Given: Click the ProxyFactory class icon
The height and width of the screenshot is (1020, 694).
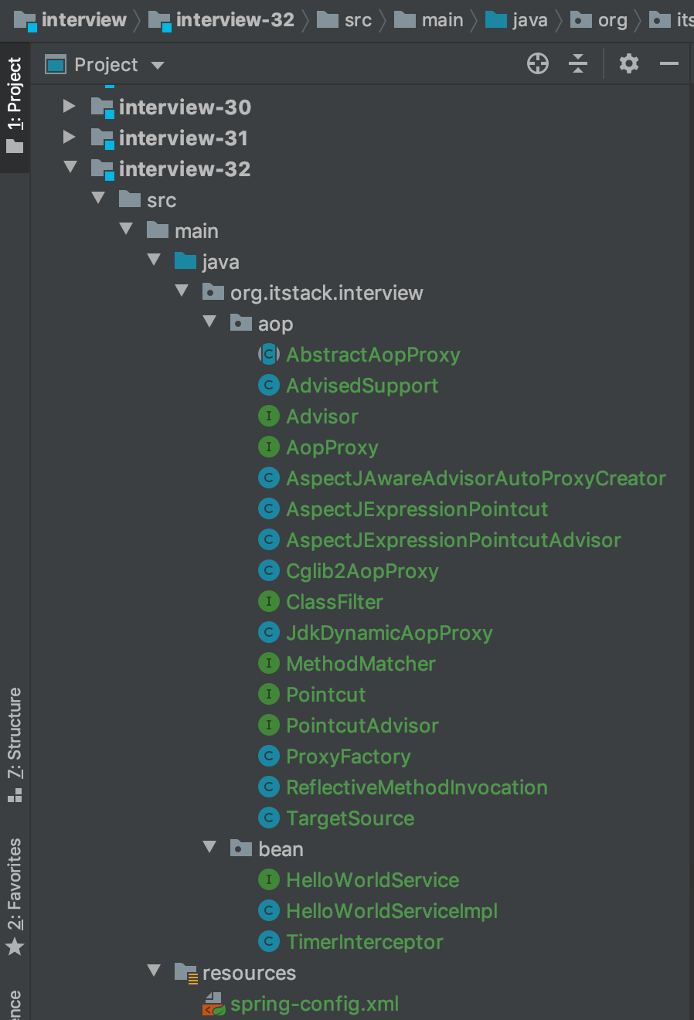Looking at the screenshot, I should 268,756.
